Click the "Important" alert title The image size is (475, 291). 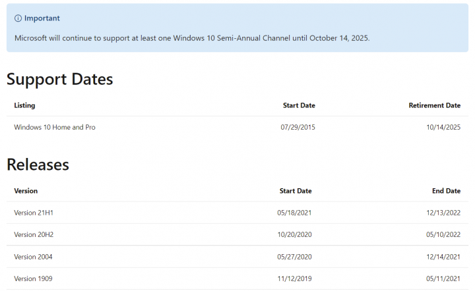(42, 18)
